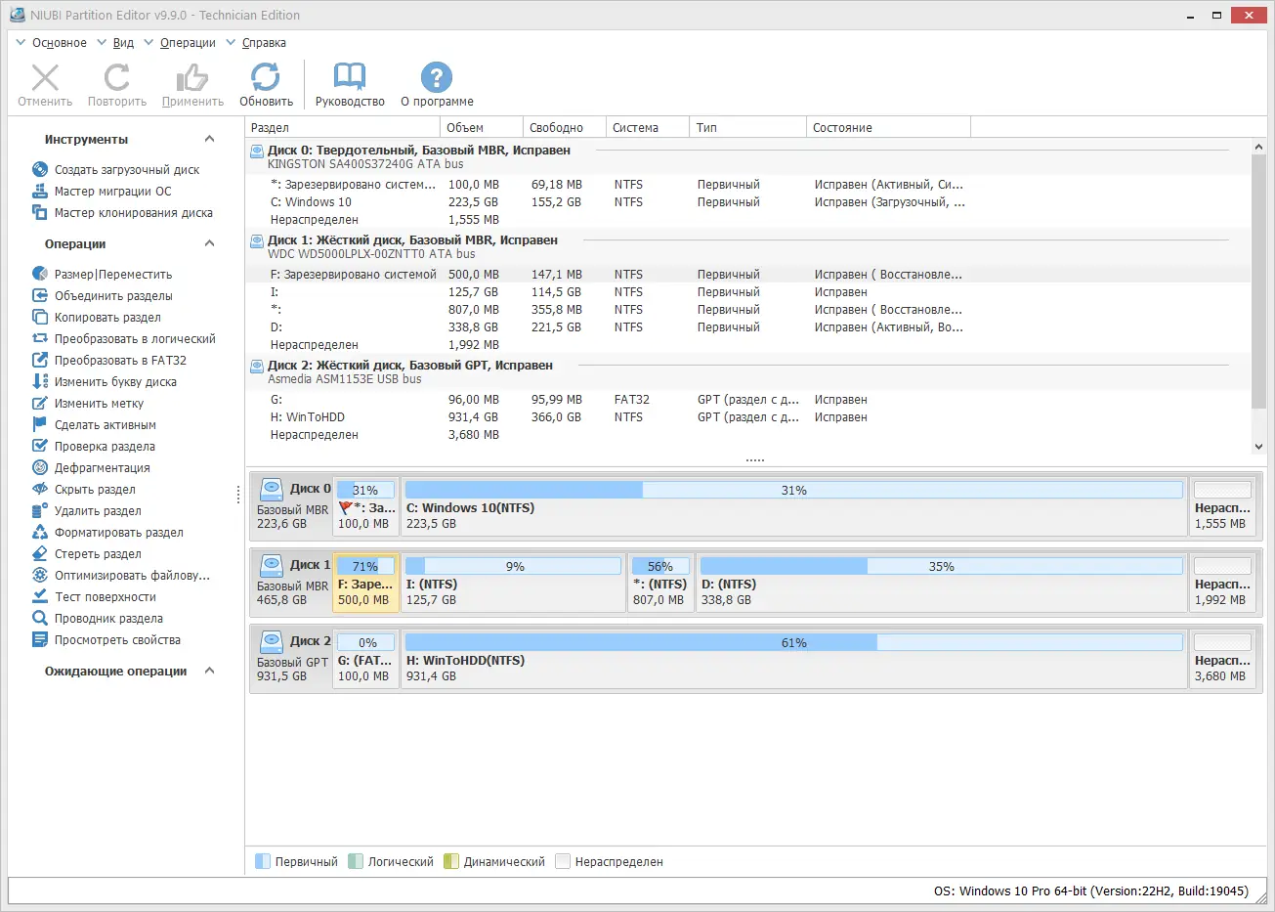Sort by the Свободно column header
The height and width of the screenshot is (912, 1275).
point(556,128)
